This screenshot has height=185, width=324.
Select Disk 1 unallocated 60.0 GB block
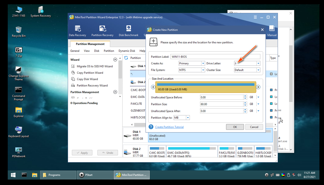click(x=211, y=136)
